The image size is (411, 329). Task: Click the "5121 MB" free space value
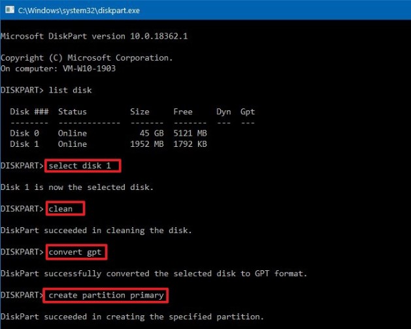pyautogui.click(x=190, y=133)
